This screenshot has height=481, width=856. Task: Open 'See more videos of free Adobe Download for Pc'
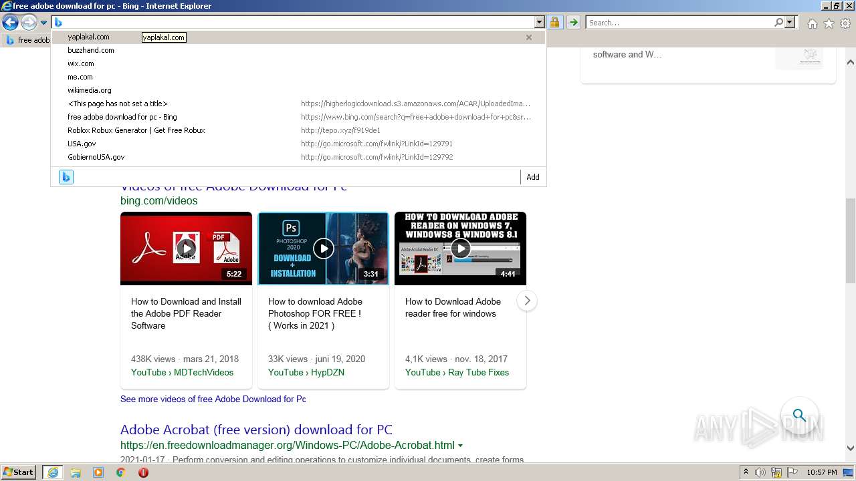[213, 399]
